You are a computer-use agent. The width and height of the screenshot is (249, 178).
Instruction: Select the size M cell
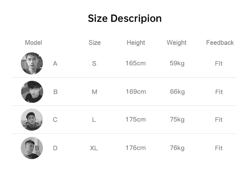tap(95, 92)
